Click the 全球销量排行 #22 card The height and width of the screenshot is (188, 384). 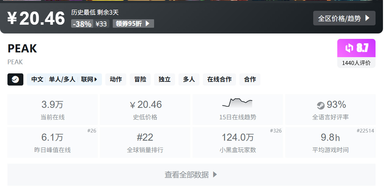(x=145, y=142)
